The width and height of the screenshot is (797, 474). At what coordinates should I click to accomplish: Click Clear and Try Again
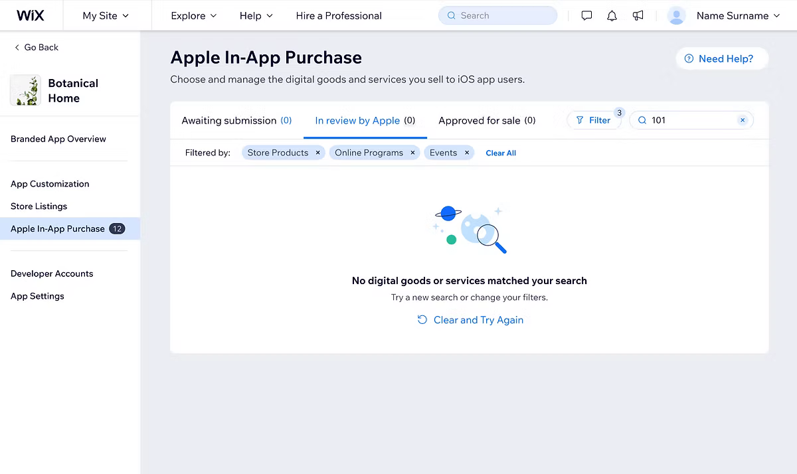tap(470, 320)
